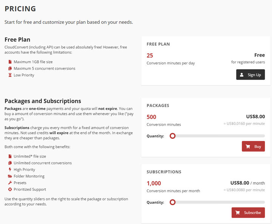This screenshot has height=224, width=272.
Task: Click the folder icon beside Folder Monitoring
Action: point(10,176)
